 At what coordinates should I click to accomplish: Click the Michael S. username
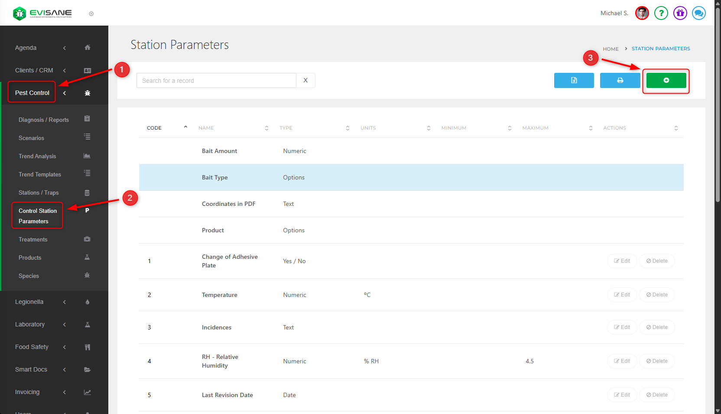tap(614, 13)
